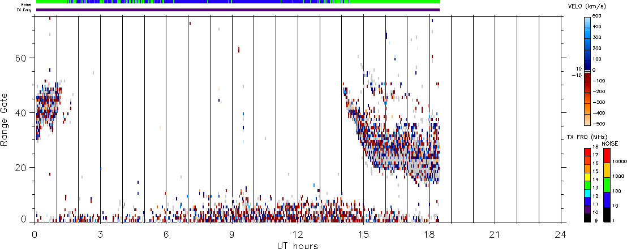This screenshot has width=627, height=249.
Task: Click the "Range Gate" y-axis label
Action: (x=5, y=120)
